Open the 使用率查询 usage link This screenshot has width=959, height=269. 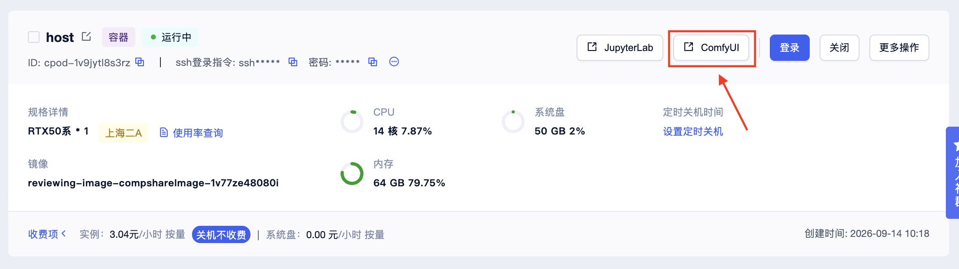[x=198, y=133]
